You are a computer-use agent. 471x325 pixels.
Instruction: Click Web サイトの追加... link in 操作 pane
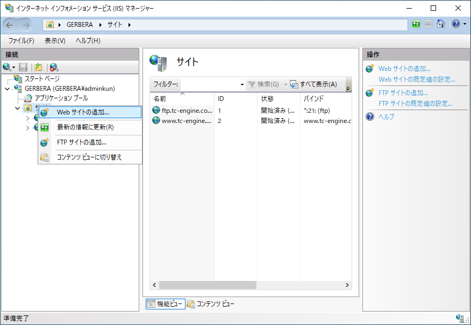404,69
